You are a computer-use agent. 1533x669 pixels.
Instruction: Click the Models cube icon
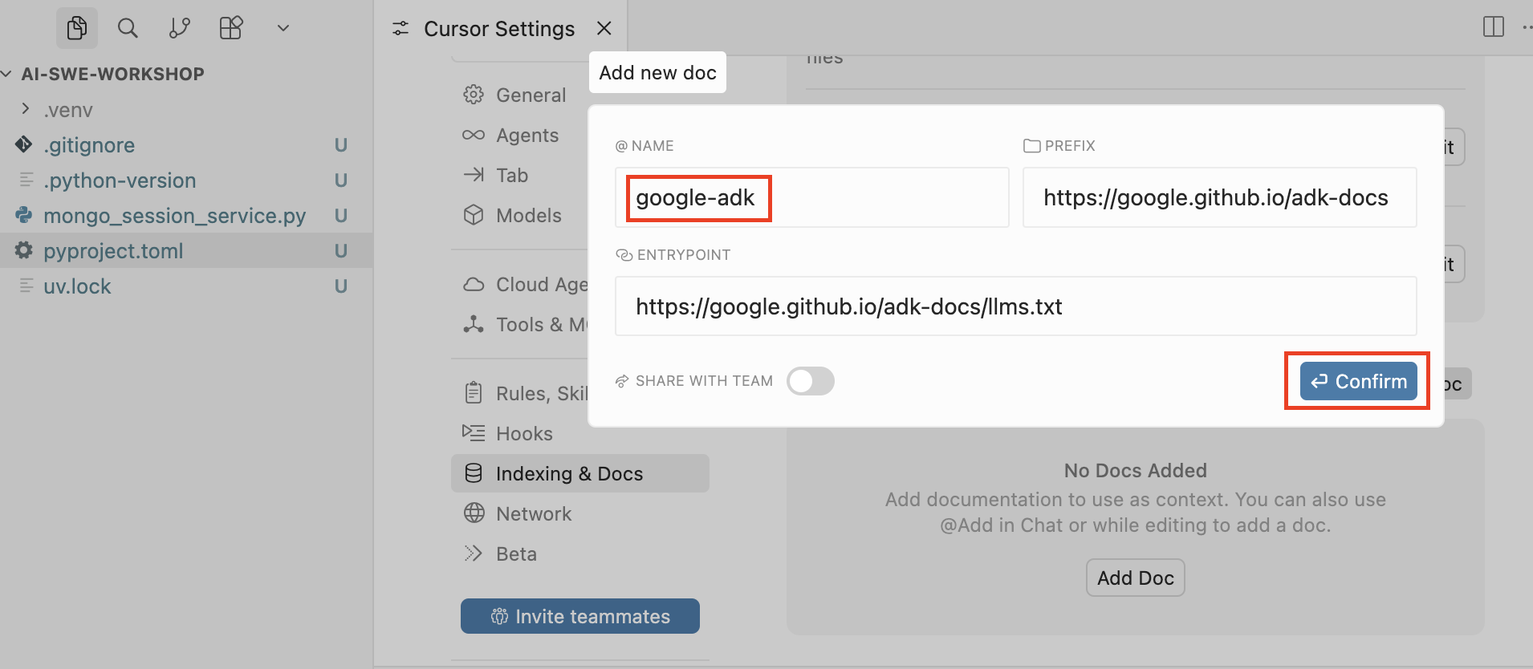(474, 215)
